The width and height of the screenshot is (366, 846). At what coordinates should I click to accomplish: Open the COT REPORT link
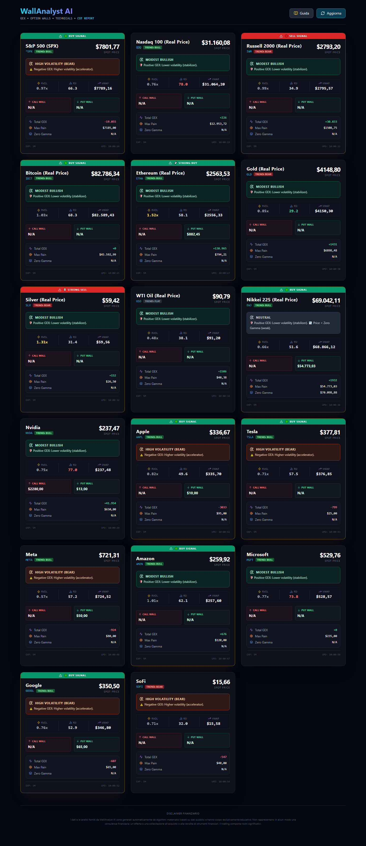pyautogui.click(x=86, y=18)
